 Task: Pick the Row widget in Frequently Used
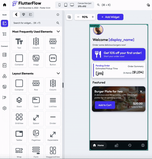point(53,43)
